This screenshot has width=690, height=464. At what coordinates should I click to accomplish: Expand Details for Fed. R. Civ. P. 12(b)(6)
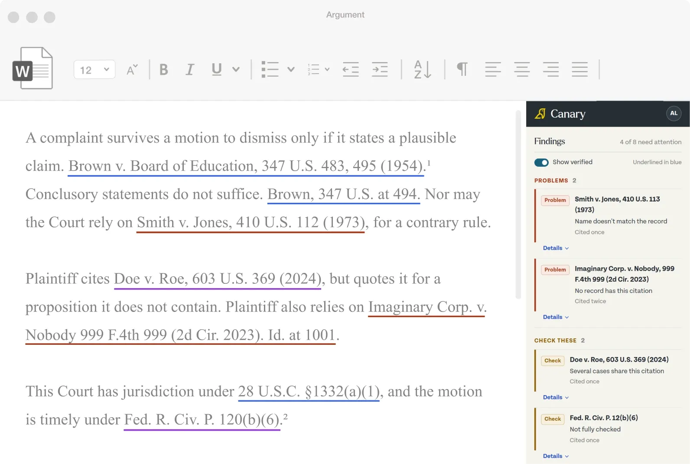tap(556, 456)
